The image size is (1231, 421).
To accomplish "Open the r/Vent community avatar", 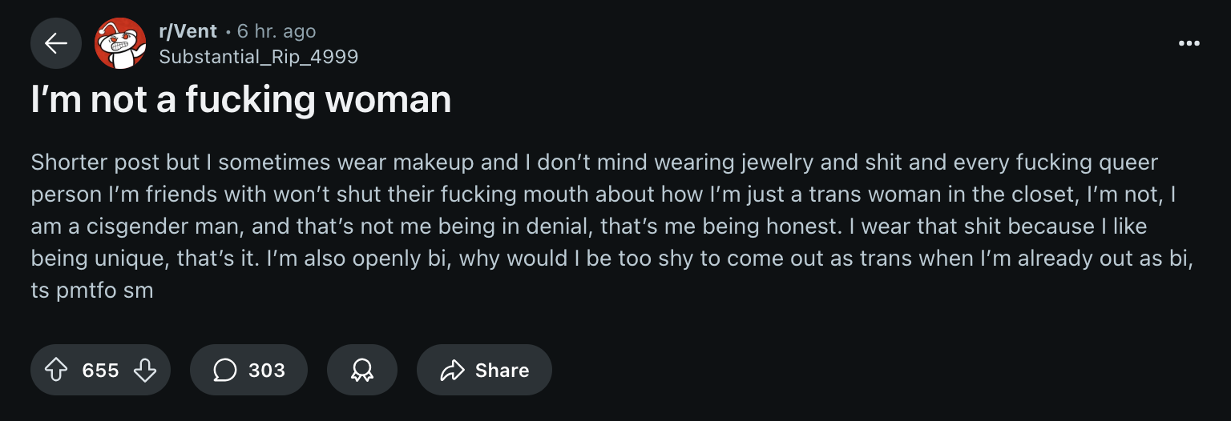I will 120,43.
